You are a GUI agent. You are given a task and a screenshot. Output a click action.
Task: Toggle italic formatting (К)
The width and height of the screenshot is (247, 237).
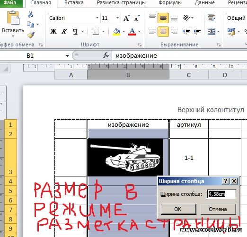64,31
